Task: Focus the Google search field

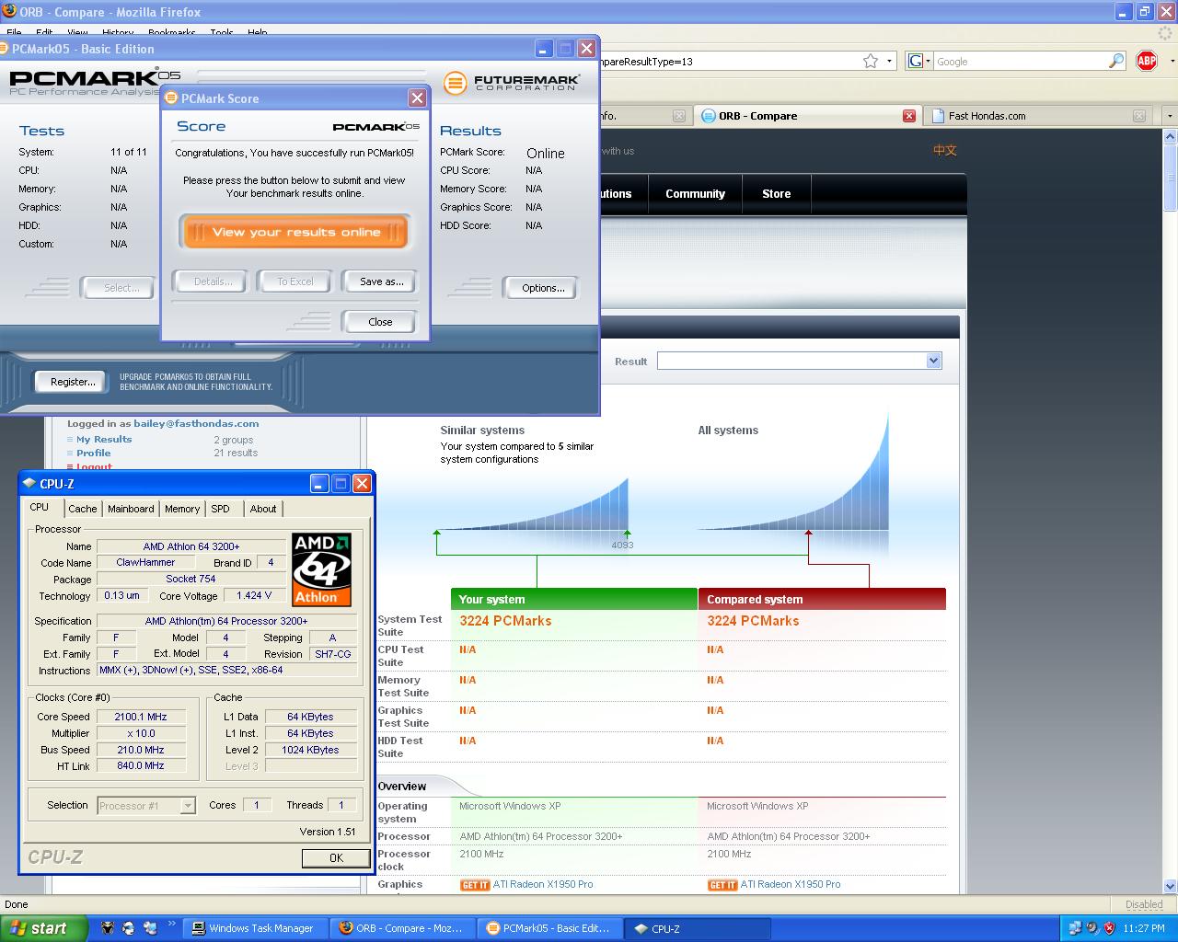Action: tap(1022, 61)
